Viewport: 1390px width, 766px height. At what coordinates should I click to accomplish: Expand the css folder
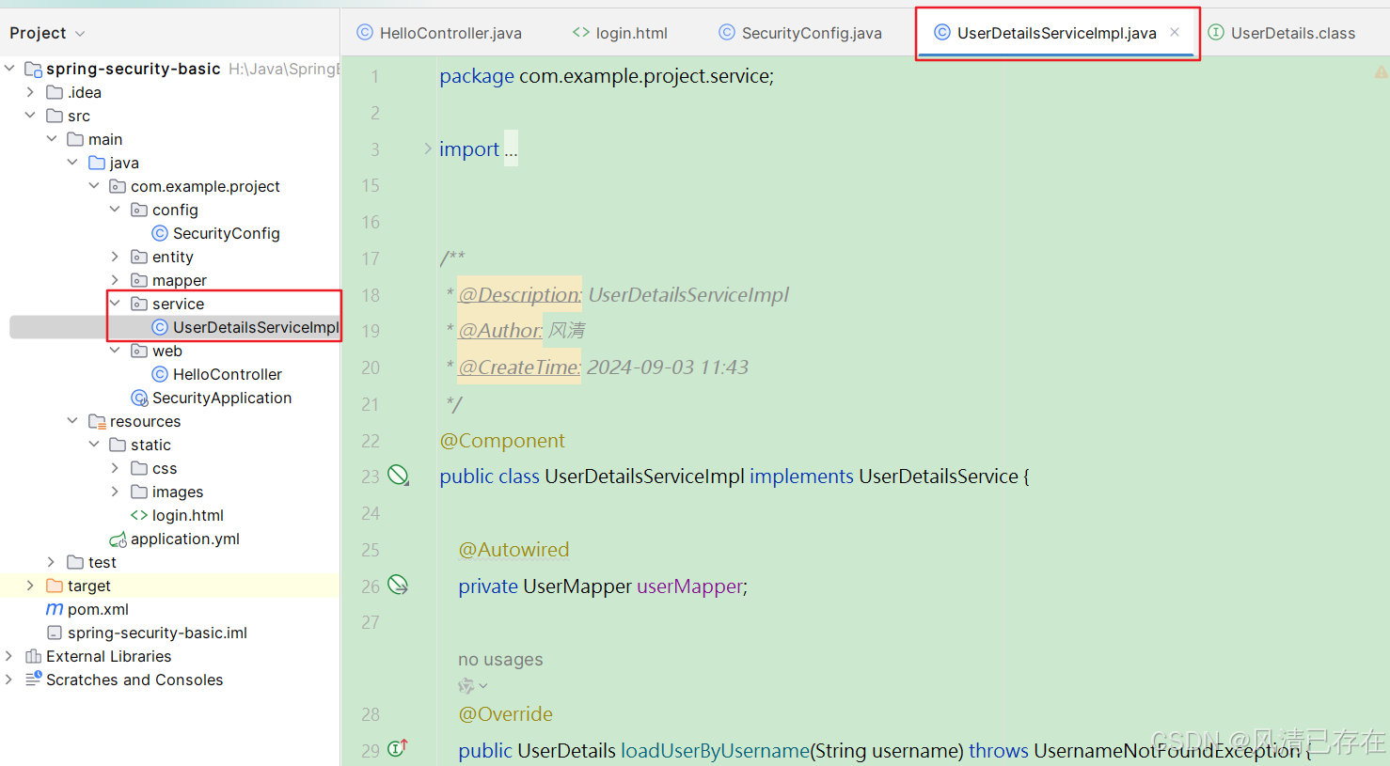(115, 467)
